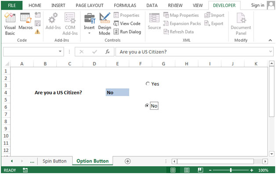Click the Select All corner triangle
Screen dimensions: 276x174
[x=7, y=64]
